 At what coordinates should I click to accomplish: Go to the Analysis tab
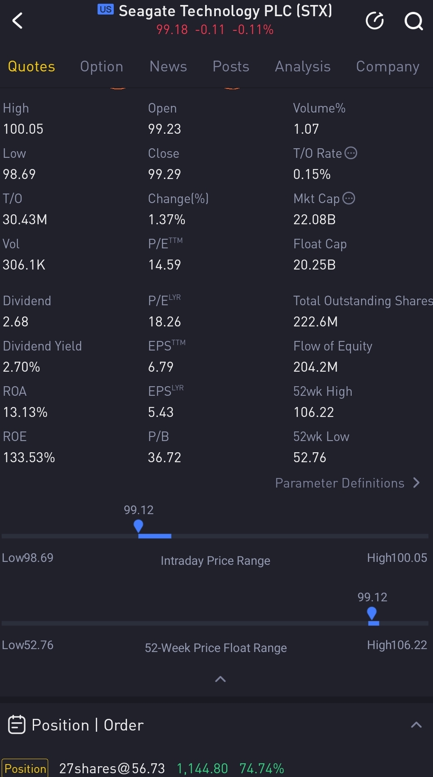coord(303,66)
